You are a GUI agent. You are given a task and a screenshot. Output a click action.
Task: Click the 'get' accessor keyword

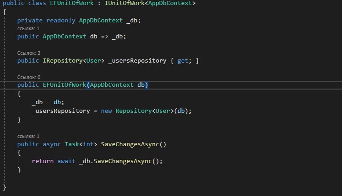(x=183, y=61)
